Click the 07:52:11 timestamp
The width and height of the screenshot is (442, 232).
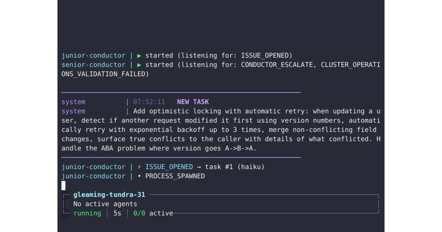click(x=149, y=102)
